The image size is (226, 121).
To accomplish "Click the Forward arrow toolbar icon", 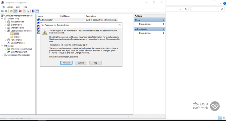I will 6,11.
